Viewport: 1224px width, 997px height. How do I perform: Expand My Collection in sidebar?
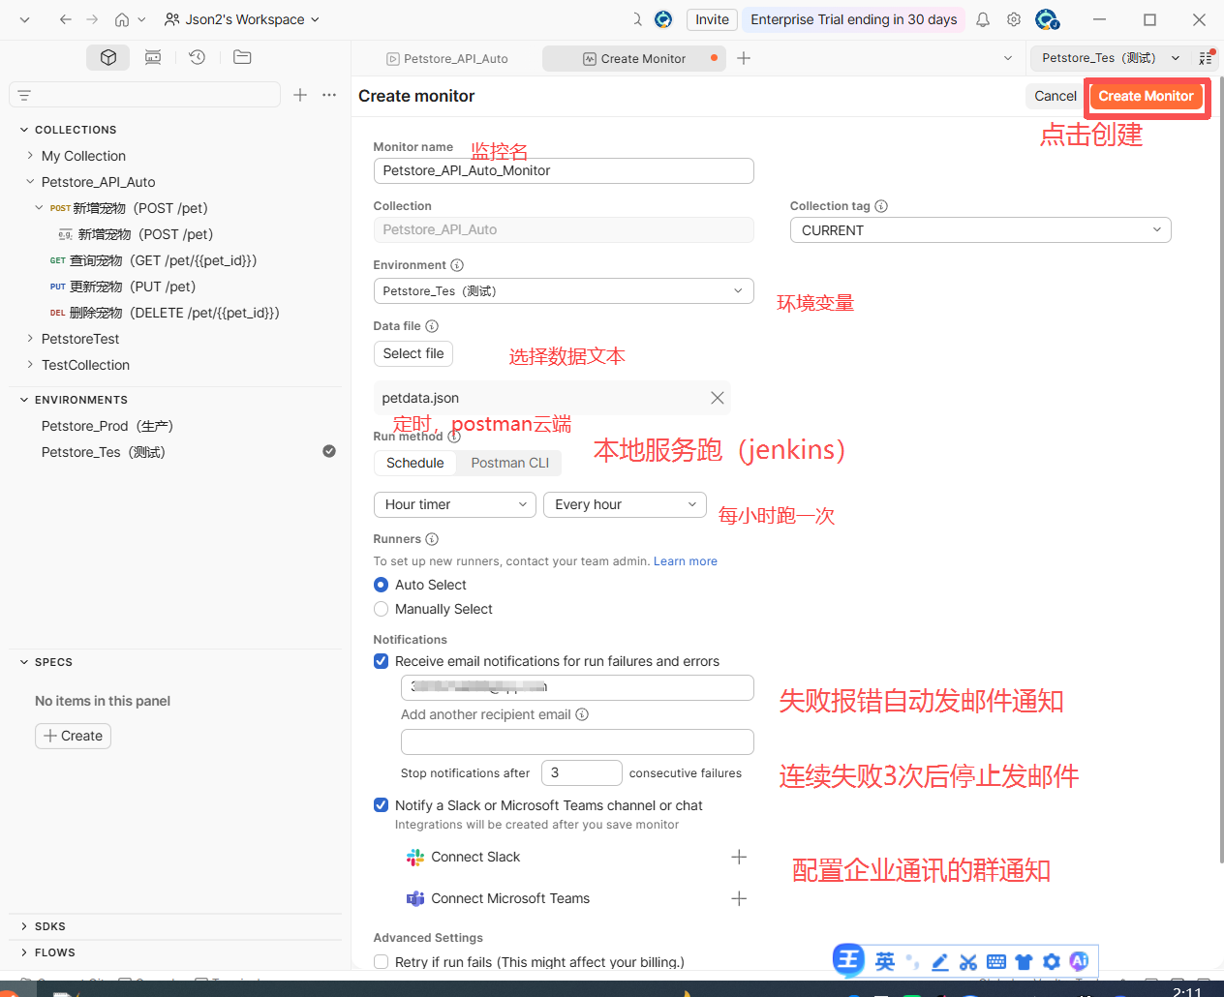click(30, 156)
